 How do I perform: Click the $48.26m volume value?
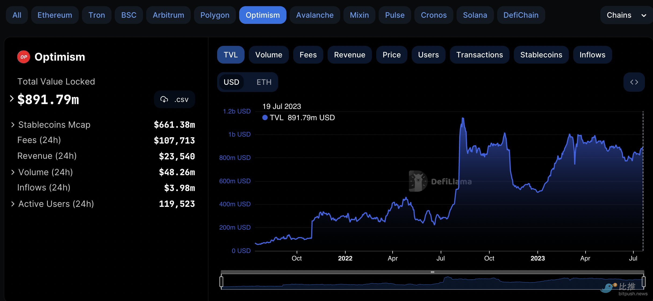pos(177,172)
